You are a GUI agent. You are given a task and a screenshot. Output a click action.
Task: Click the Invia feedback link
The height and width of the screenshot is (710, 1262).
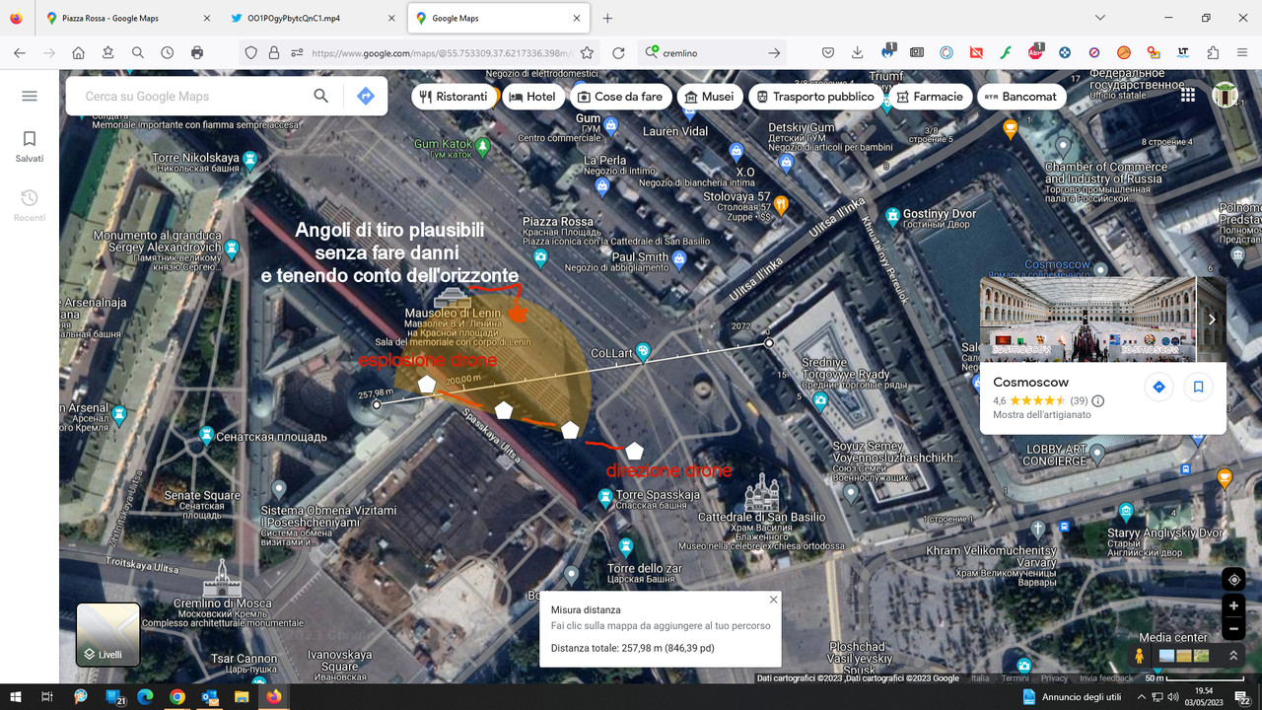[x=1106, y=678]
